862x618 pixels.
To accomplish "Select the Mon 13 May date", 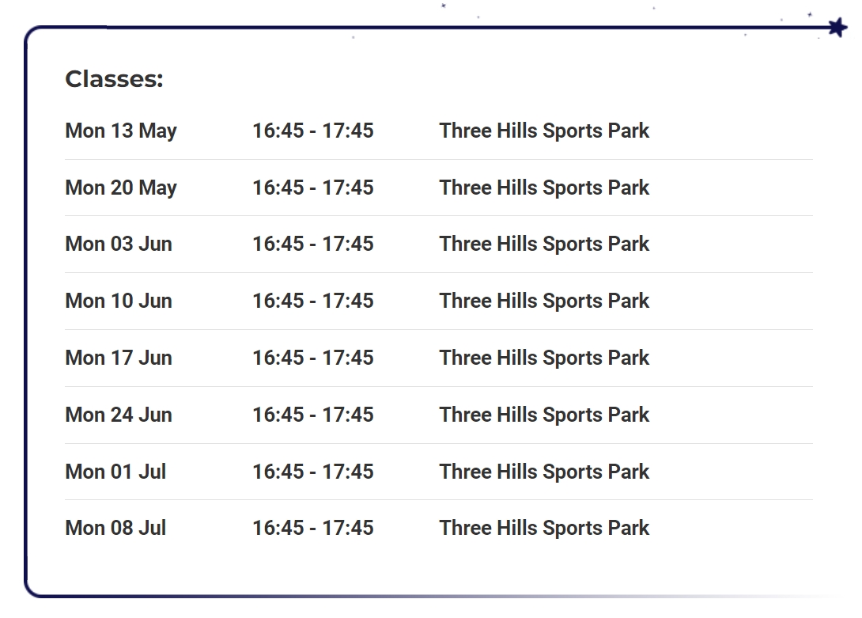I will click(121, 131).
